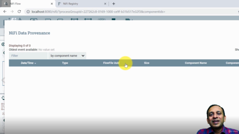Viewport: 239px width, 134px height.
Task: Sort by FlowFile Uuid column header
Action: [111, 63]
